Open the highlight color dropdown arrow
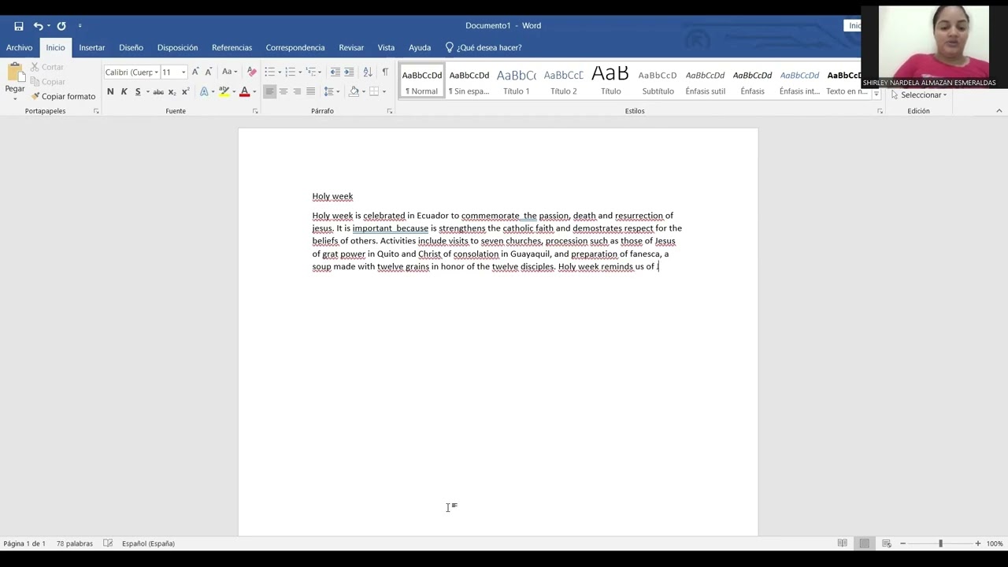This screenshot has width=1008, height=567. point(234,92)
